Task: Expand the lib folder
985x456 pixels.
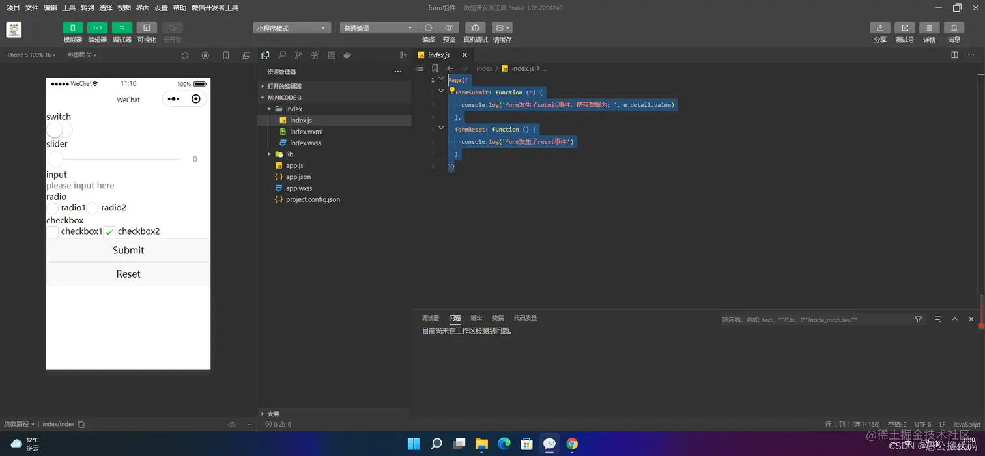Action: point(334,154)
